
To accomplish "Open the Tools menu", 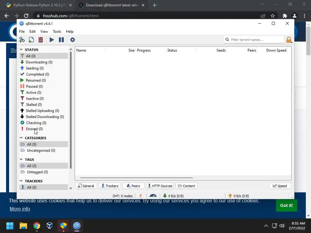I will (x=57, y=32).
